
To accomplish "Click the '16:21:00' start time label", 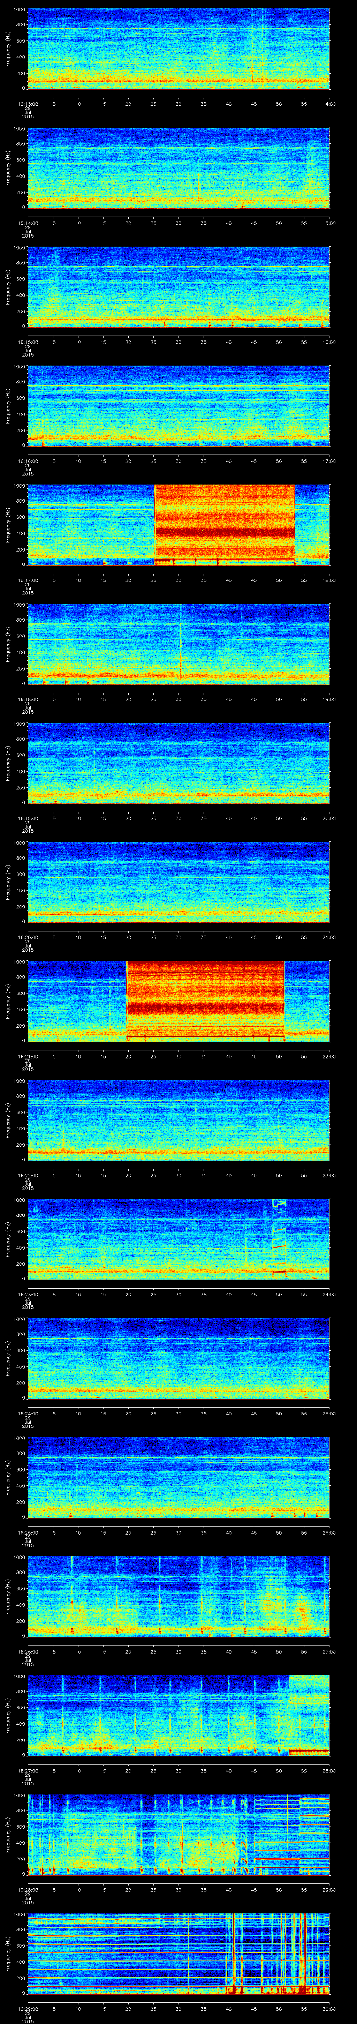I will point(28,1056).
